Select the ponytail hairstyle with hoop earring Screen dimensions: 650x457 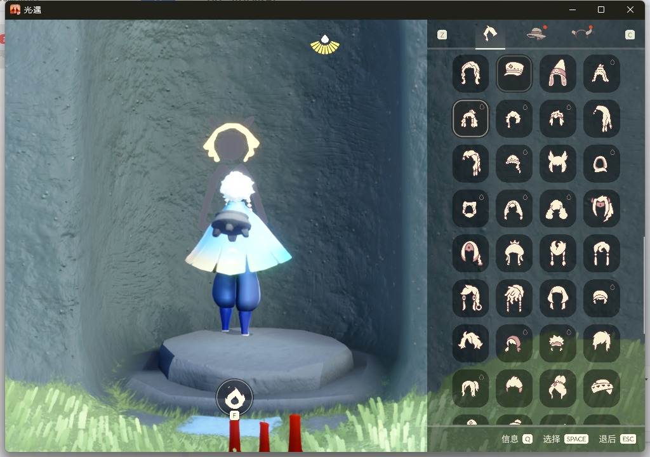tap(470, 298)
